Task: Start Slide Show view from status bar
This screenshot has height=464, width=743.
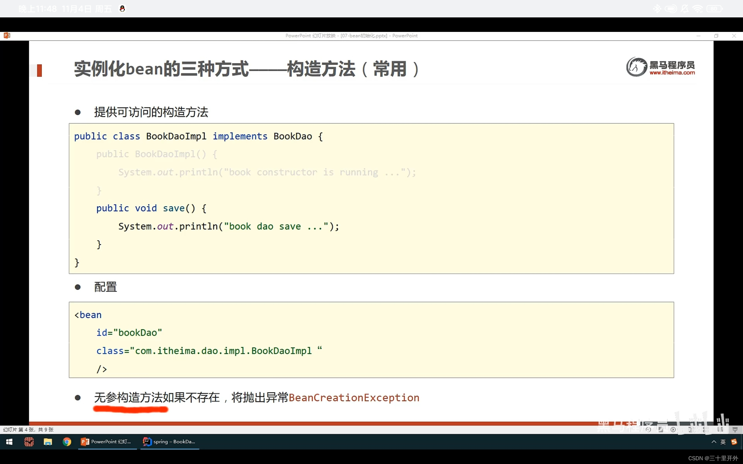Action: [735, 429]
